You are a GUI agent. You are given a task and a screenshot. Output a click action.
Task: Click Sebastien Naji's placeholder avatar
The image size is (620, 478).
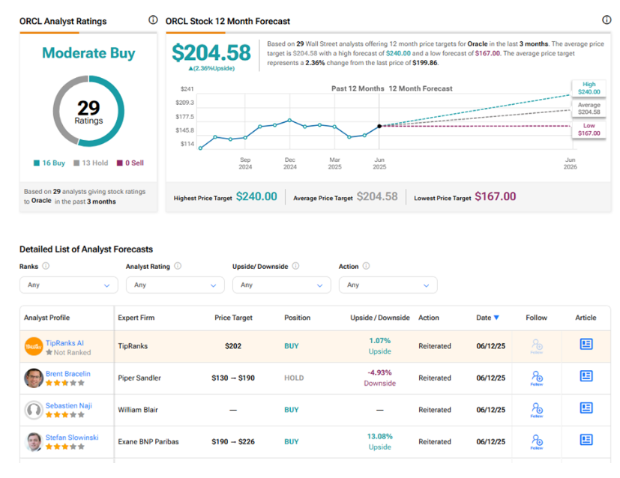(x=34, y=410)
